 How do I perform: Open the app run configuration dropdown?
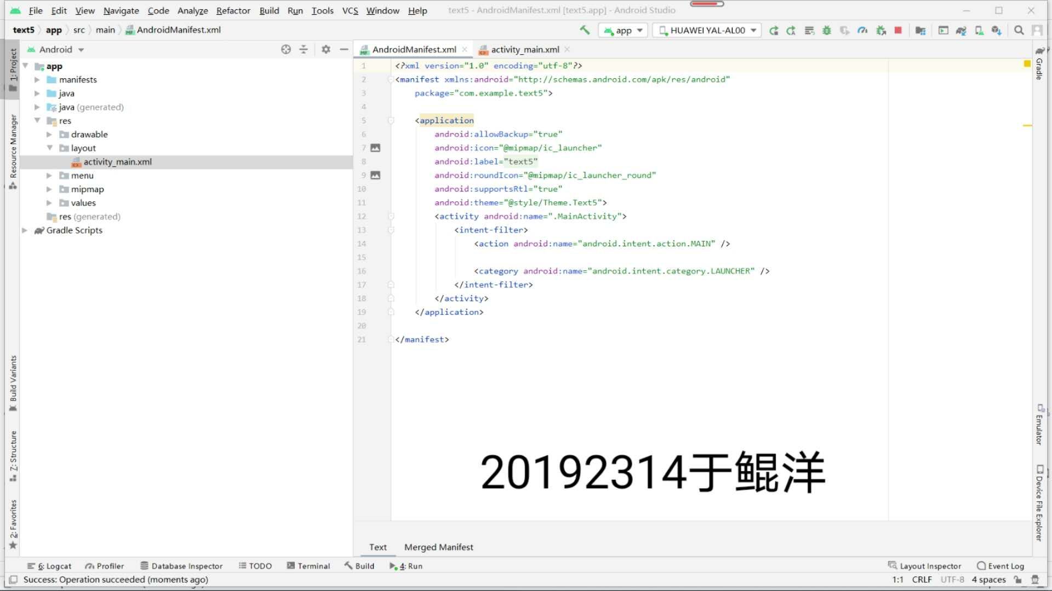click(x=624, y=31)
